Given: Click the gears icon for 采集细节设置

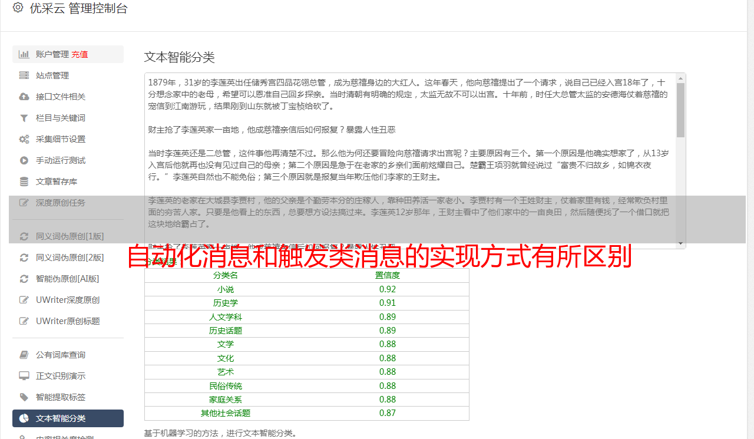Looking at the screenshot, I should [x=24, y=139].
